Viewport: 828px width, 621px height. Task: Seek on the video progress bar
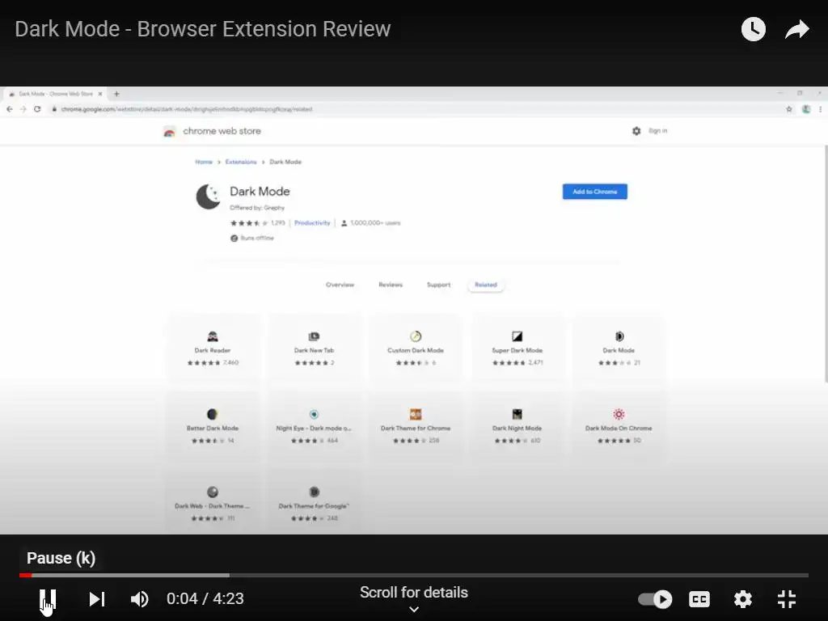413,575
